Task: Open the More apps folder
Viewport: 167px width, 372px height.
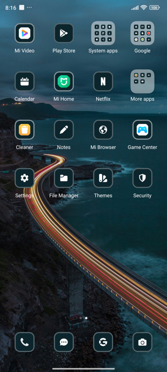Action: 142,81
